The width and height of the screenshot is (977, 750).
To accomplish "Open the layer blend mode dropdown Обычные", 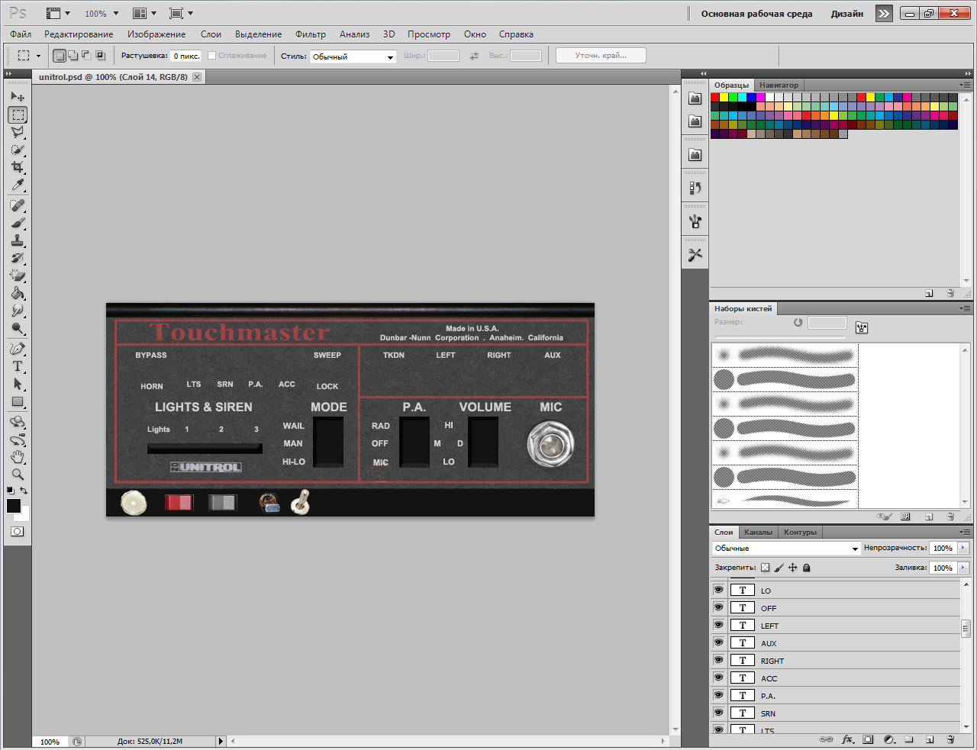I will 785,549.
